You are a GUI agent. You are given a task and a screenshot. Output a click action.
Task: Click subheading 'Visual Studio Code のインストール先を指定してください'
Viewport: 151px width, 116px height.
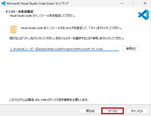tap(42, 16)
